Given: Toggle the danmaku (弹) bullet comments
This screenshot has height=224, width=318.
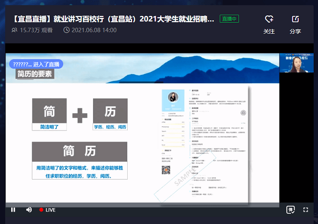Looking at the screenshot, I should 291,210.
